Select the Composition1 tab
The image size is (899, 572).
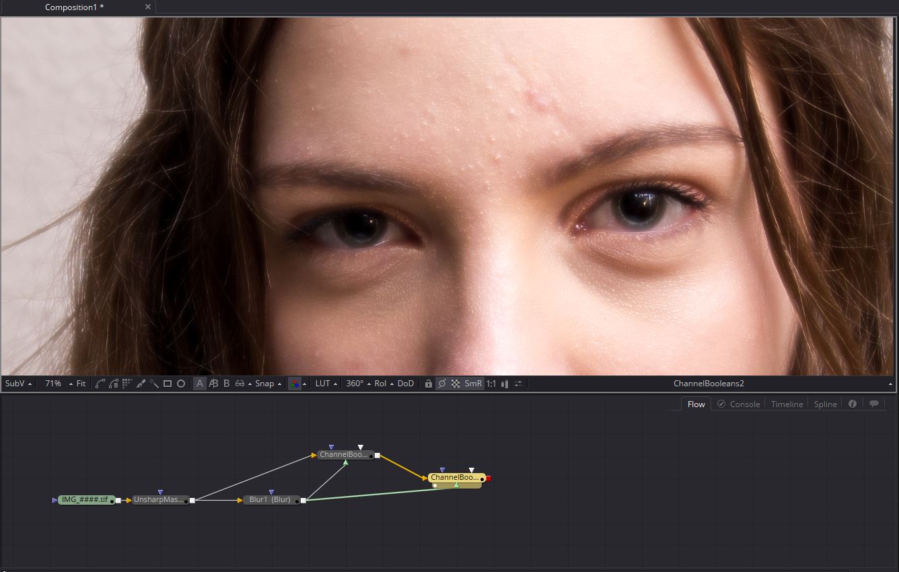pos(74,7)
